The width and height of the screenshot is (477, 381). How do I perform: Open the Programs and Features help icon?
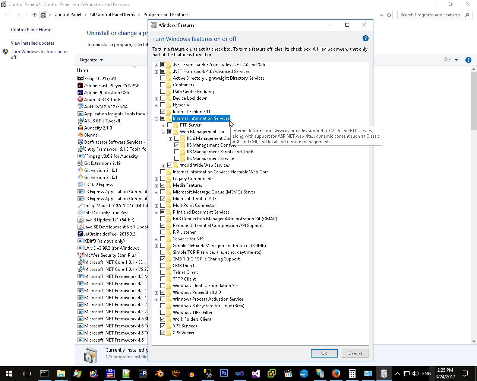coord(468,60)
